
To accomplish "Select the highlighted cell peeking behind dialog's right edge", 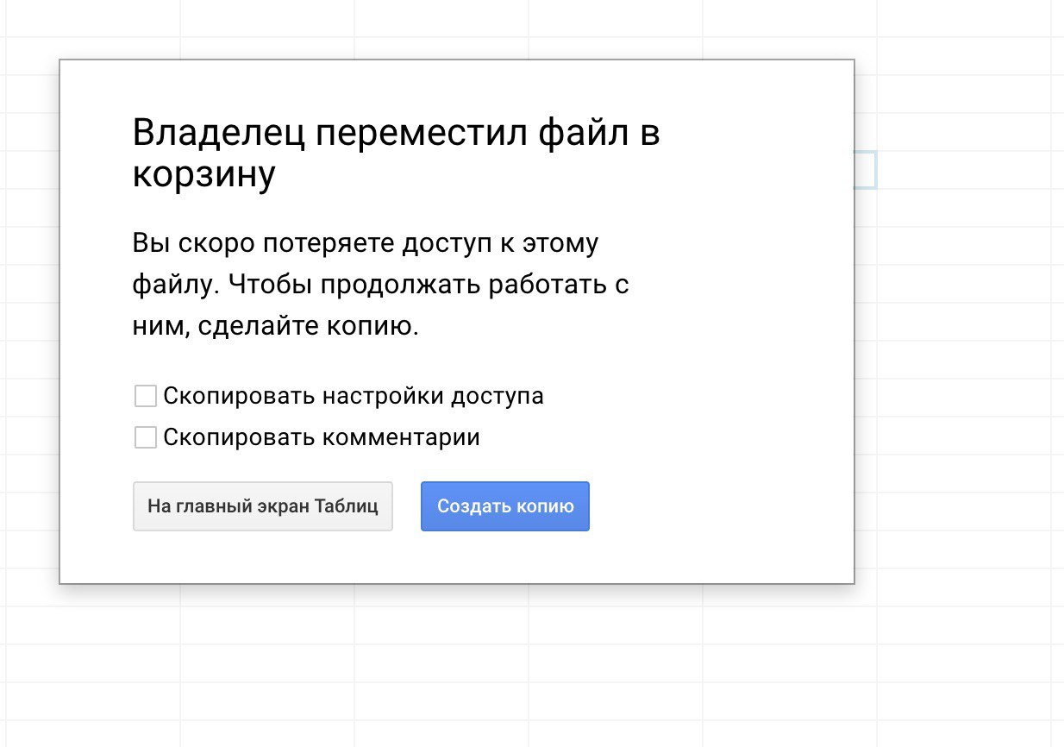I will pos(866,170).
